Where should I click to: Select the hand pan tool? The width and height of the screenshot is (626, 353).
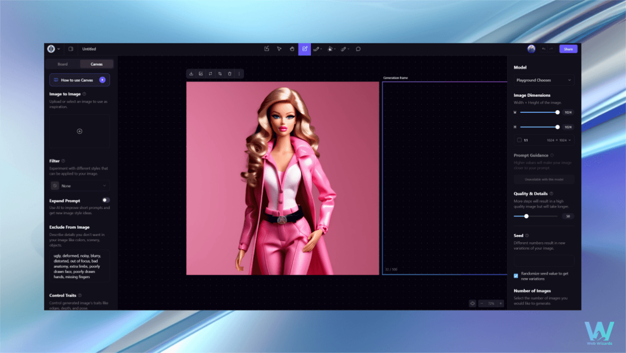292,49
